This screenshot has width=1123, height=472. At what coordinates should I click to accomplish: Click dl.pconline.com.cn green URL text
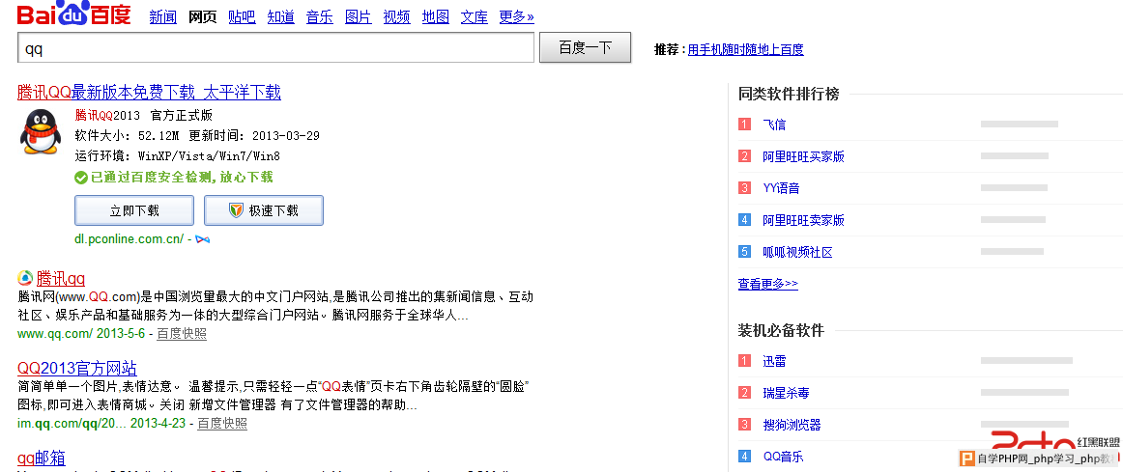(129, 238)
